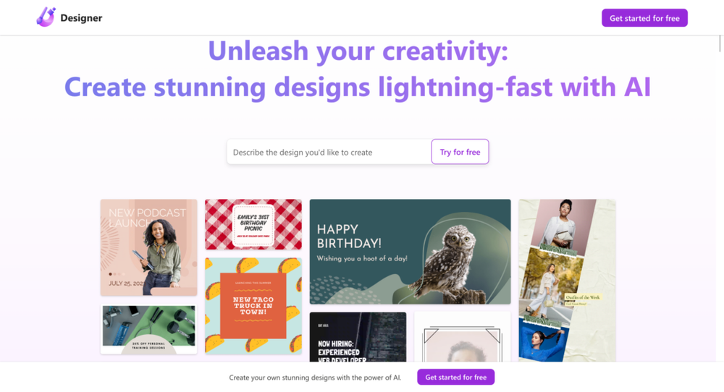This screenshot has width=724, height=392.
Task: Click the orange taco truck text box
Action: pos(253,306)
